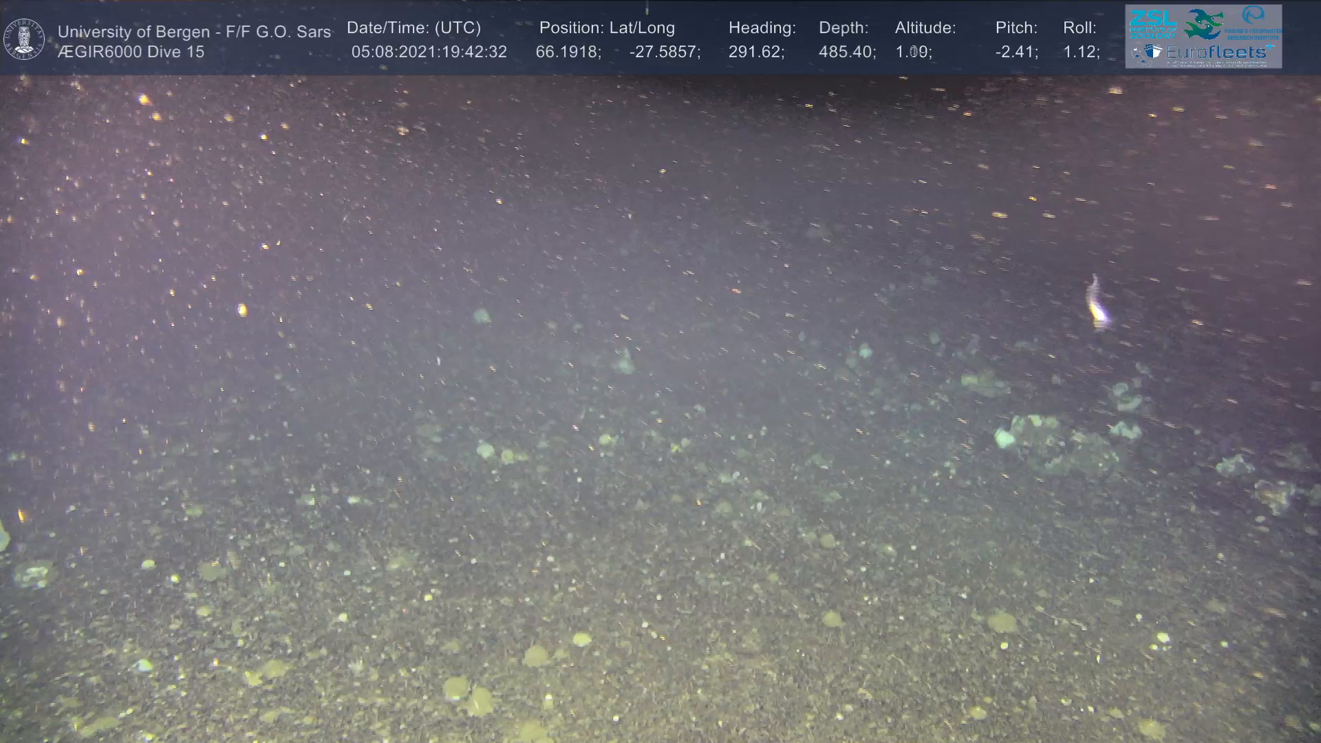Click the Marine & Freshwater Research Institute logo
1321x743 pixels.
[1253, 23]
